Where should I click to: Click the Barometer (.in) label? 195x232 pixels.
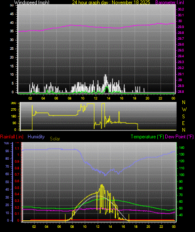(169, 3)
